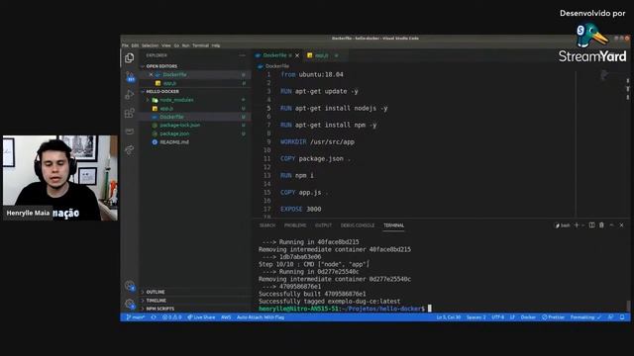This screenshot has width=634, height=356.
Task: Open the Run menu
Action: click(186, 45)
